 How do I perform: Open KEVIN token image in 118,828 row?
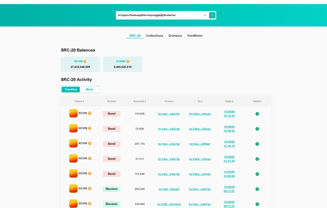(x=73, y=113)
